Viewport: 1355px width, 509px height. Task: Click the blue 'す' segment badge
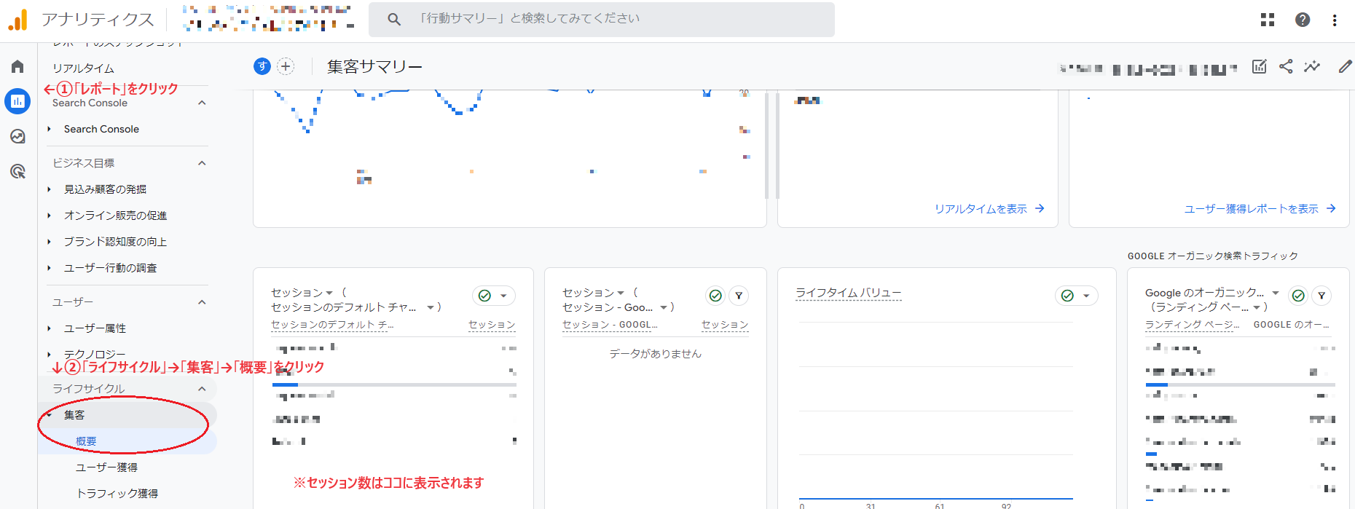click(262, 66)
